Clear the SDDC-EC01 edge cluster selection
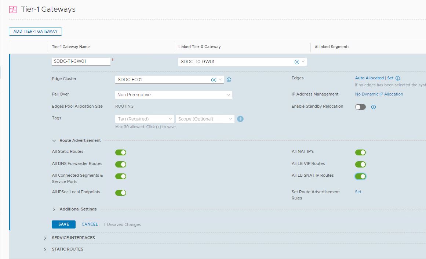Screen dimensions: 426x259 [214, 80]
